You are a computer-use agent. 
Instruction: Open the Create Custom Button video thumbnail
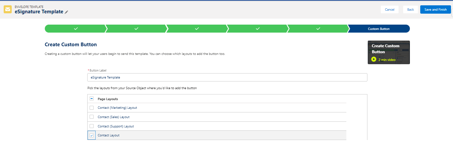point(388,52)
